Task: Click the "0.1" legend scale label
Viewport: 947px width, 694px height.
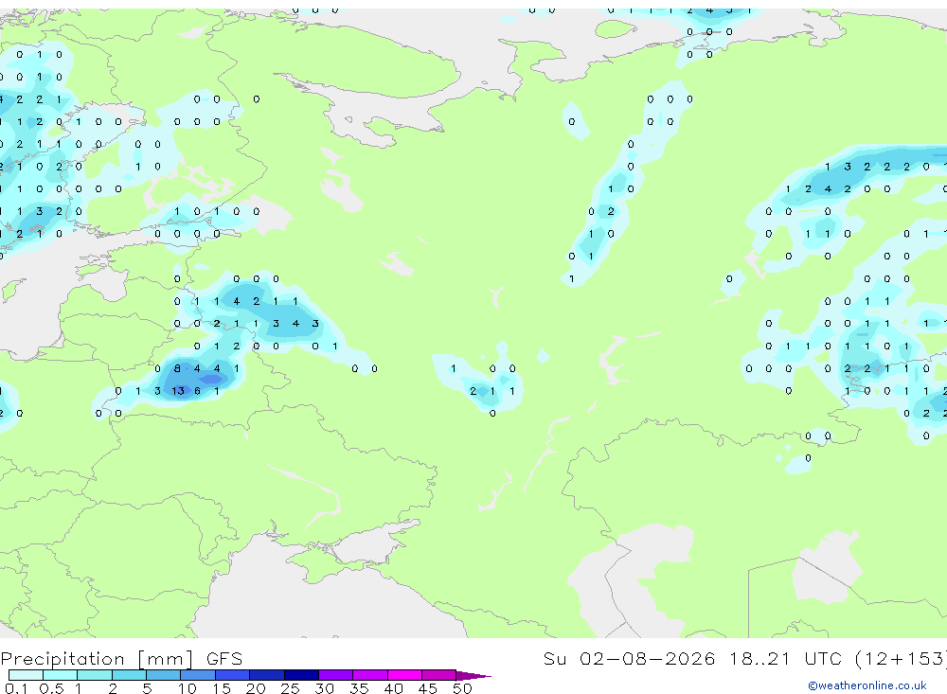Action: point(16,688)
